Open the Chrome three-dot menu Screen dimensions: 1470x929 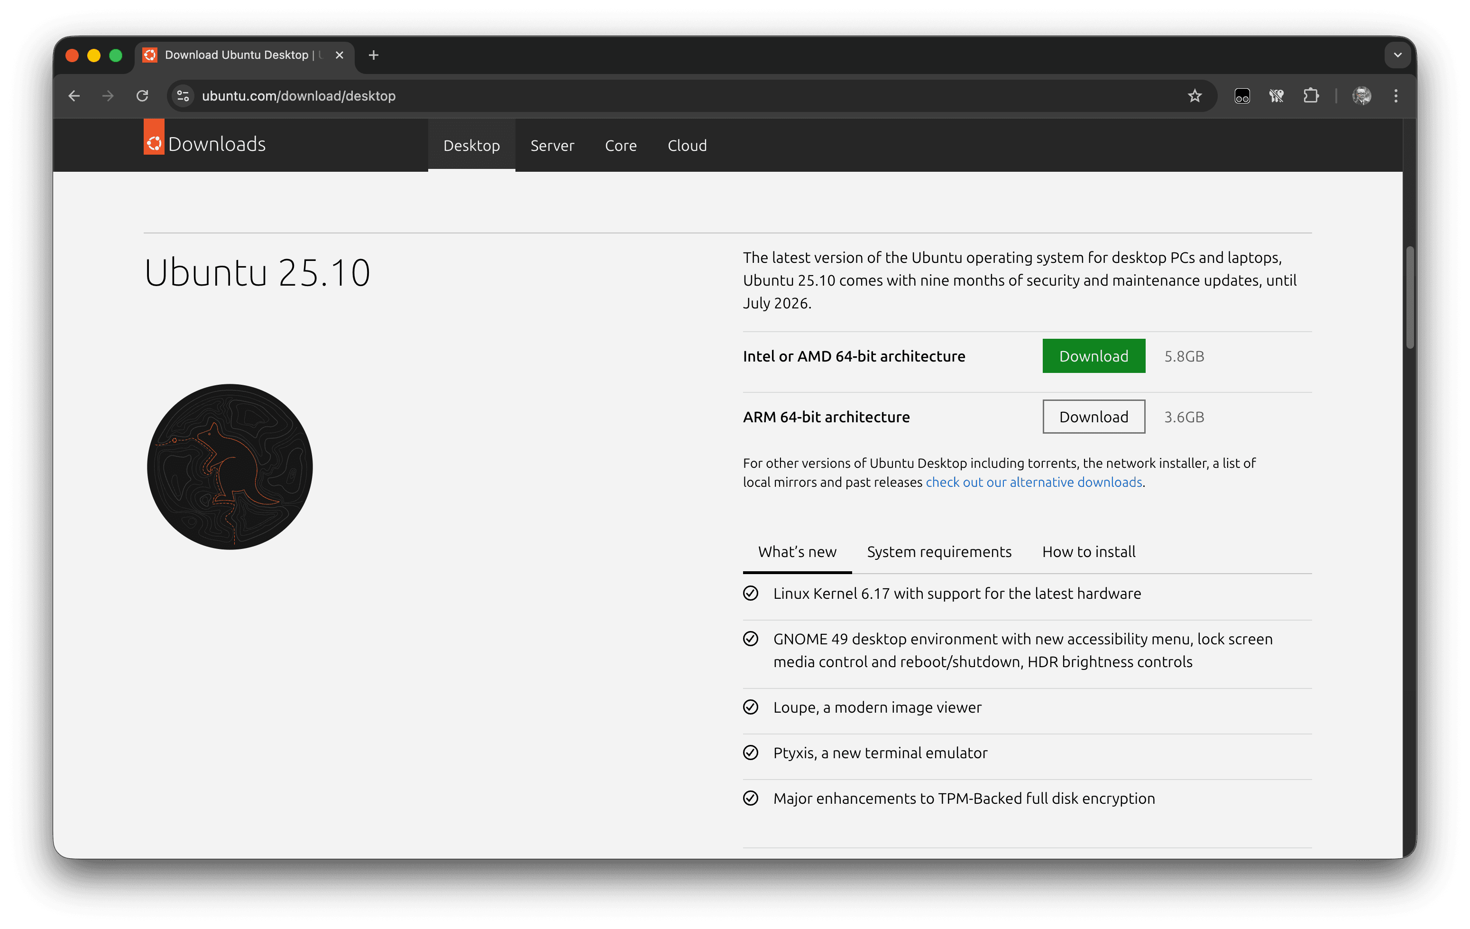click(x=1396, y=96)
